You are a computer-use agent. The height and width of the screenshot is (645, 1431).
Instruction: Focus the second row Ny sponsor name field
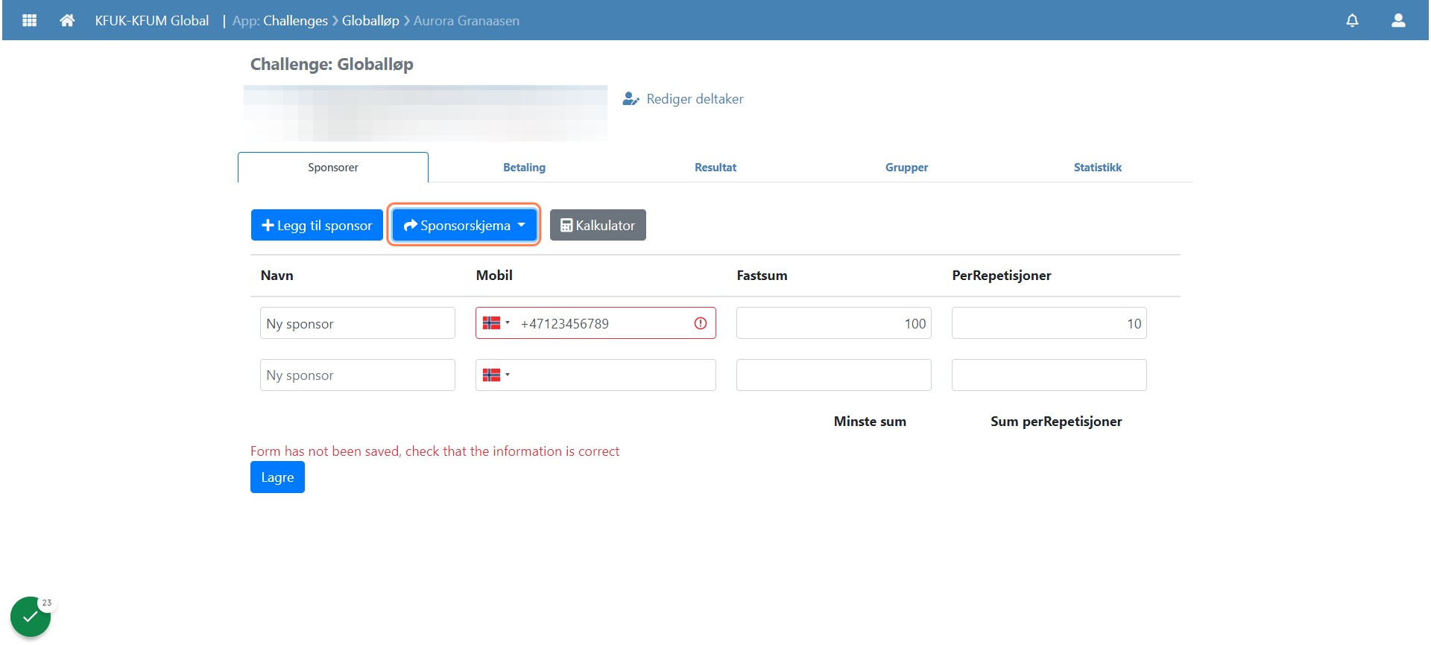[358, 375]
